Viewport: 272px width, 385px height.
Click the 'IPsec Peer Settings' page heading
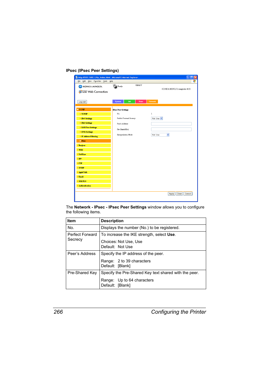(x=121, y=110)
